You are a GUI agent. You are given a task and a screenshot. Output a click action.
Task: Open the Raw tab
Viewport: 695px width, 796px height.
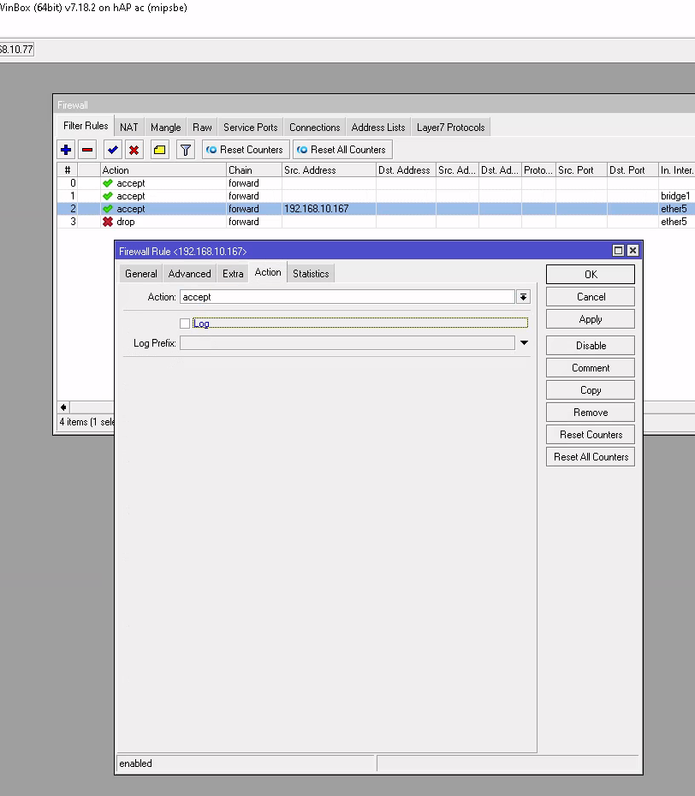click(202, 128)
